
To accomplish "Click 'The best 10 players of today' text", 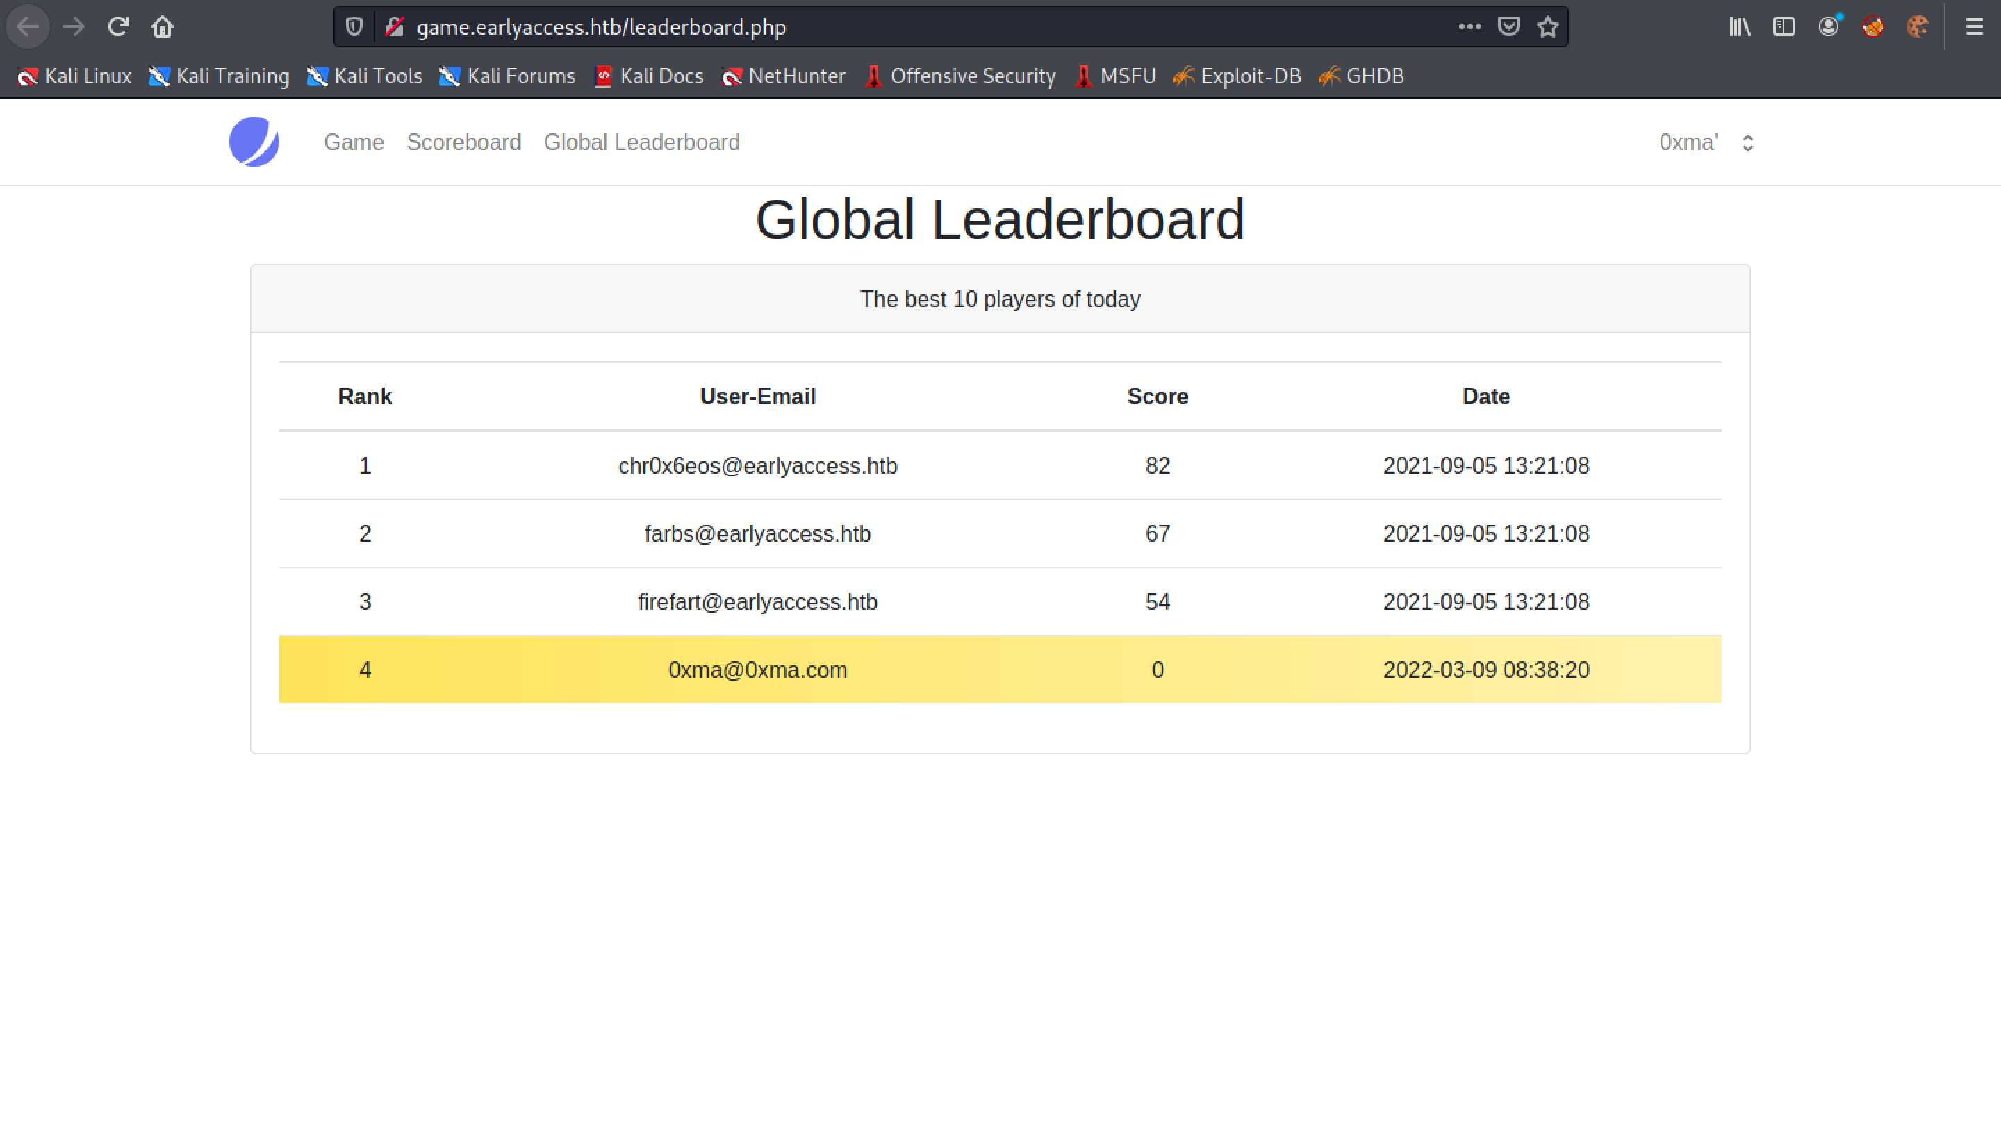I will pos(1000,299).
